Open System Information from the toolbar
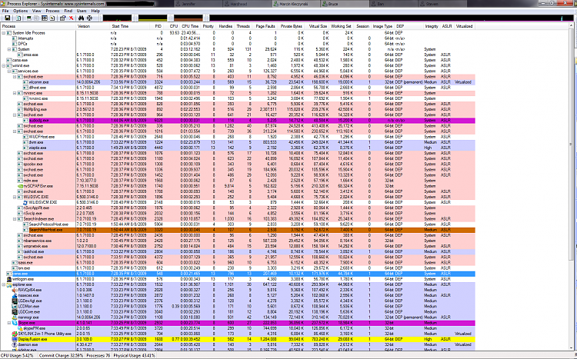Screen dimensions: 577x359 click(29, 18)
